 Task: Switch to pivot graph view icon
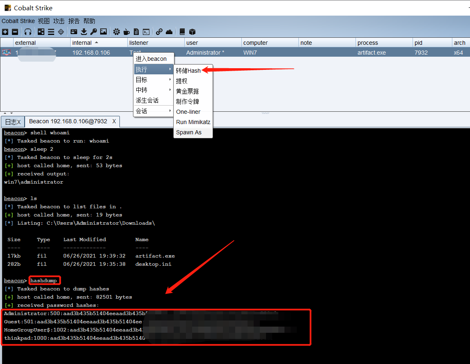tap(41, 32)
